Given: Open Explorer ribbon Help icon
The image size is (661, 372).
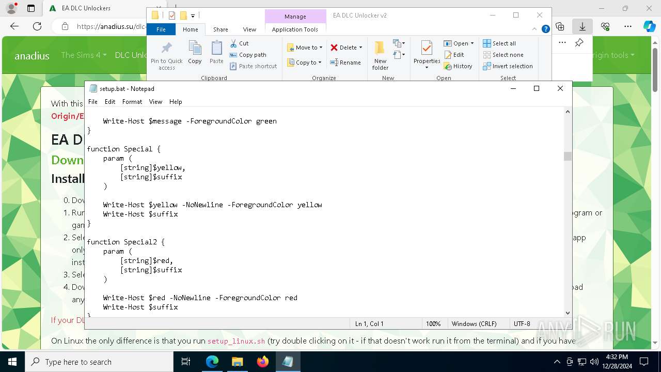Looking at the screenshot, I should (x=545, y=29).
